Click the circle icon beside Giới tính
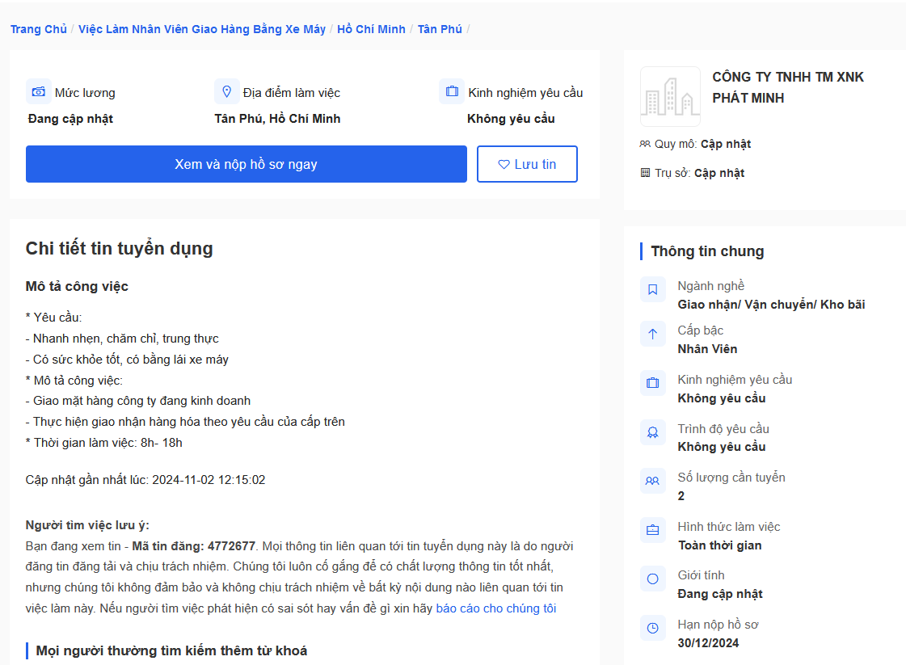This screenshot has height=665, width=906. [653, 579]
